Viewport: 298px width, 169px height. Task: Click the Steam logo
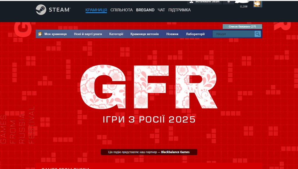(53, 10)
